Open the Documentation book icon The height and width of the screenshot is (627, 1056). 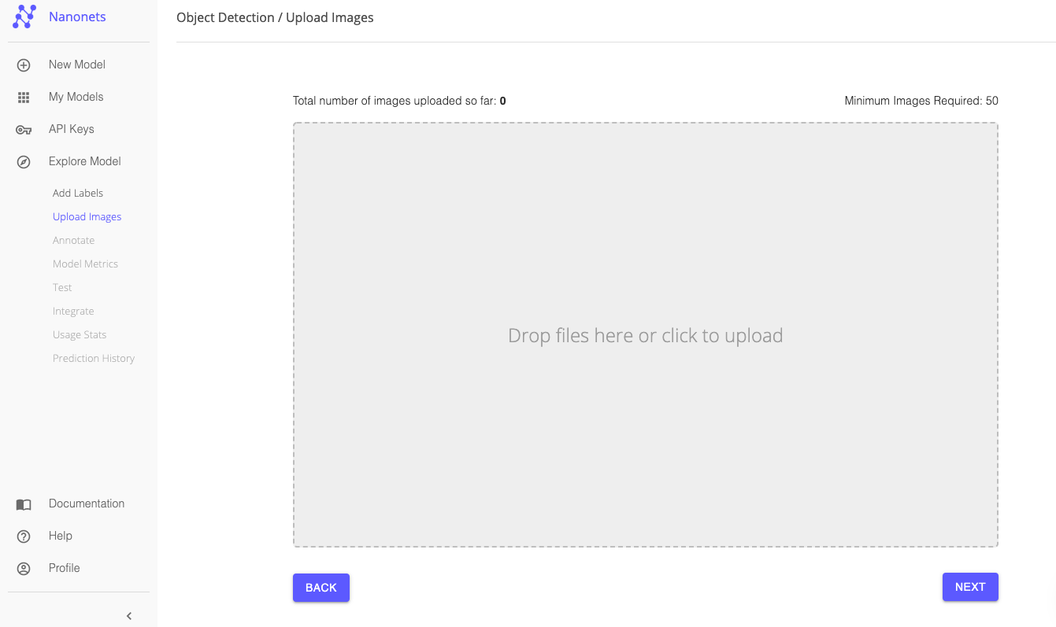click(x=24, y=504)
